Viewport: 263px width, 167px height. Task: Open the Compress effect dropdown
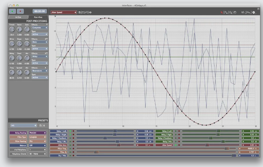40,28
